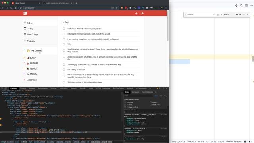Enable the :focus-within force state checkbox
Image resolution: width=254 pixels, height=143 pixels.
125,107
